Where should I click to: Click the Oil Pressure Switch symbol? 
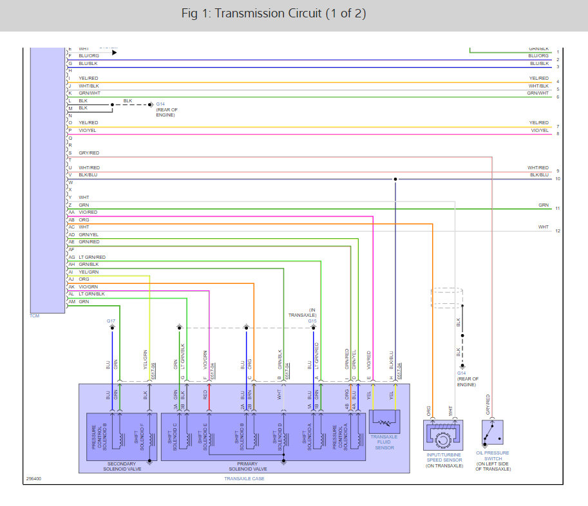(x=493, y=433)
